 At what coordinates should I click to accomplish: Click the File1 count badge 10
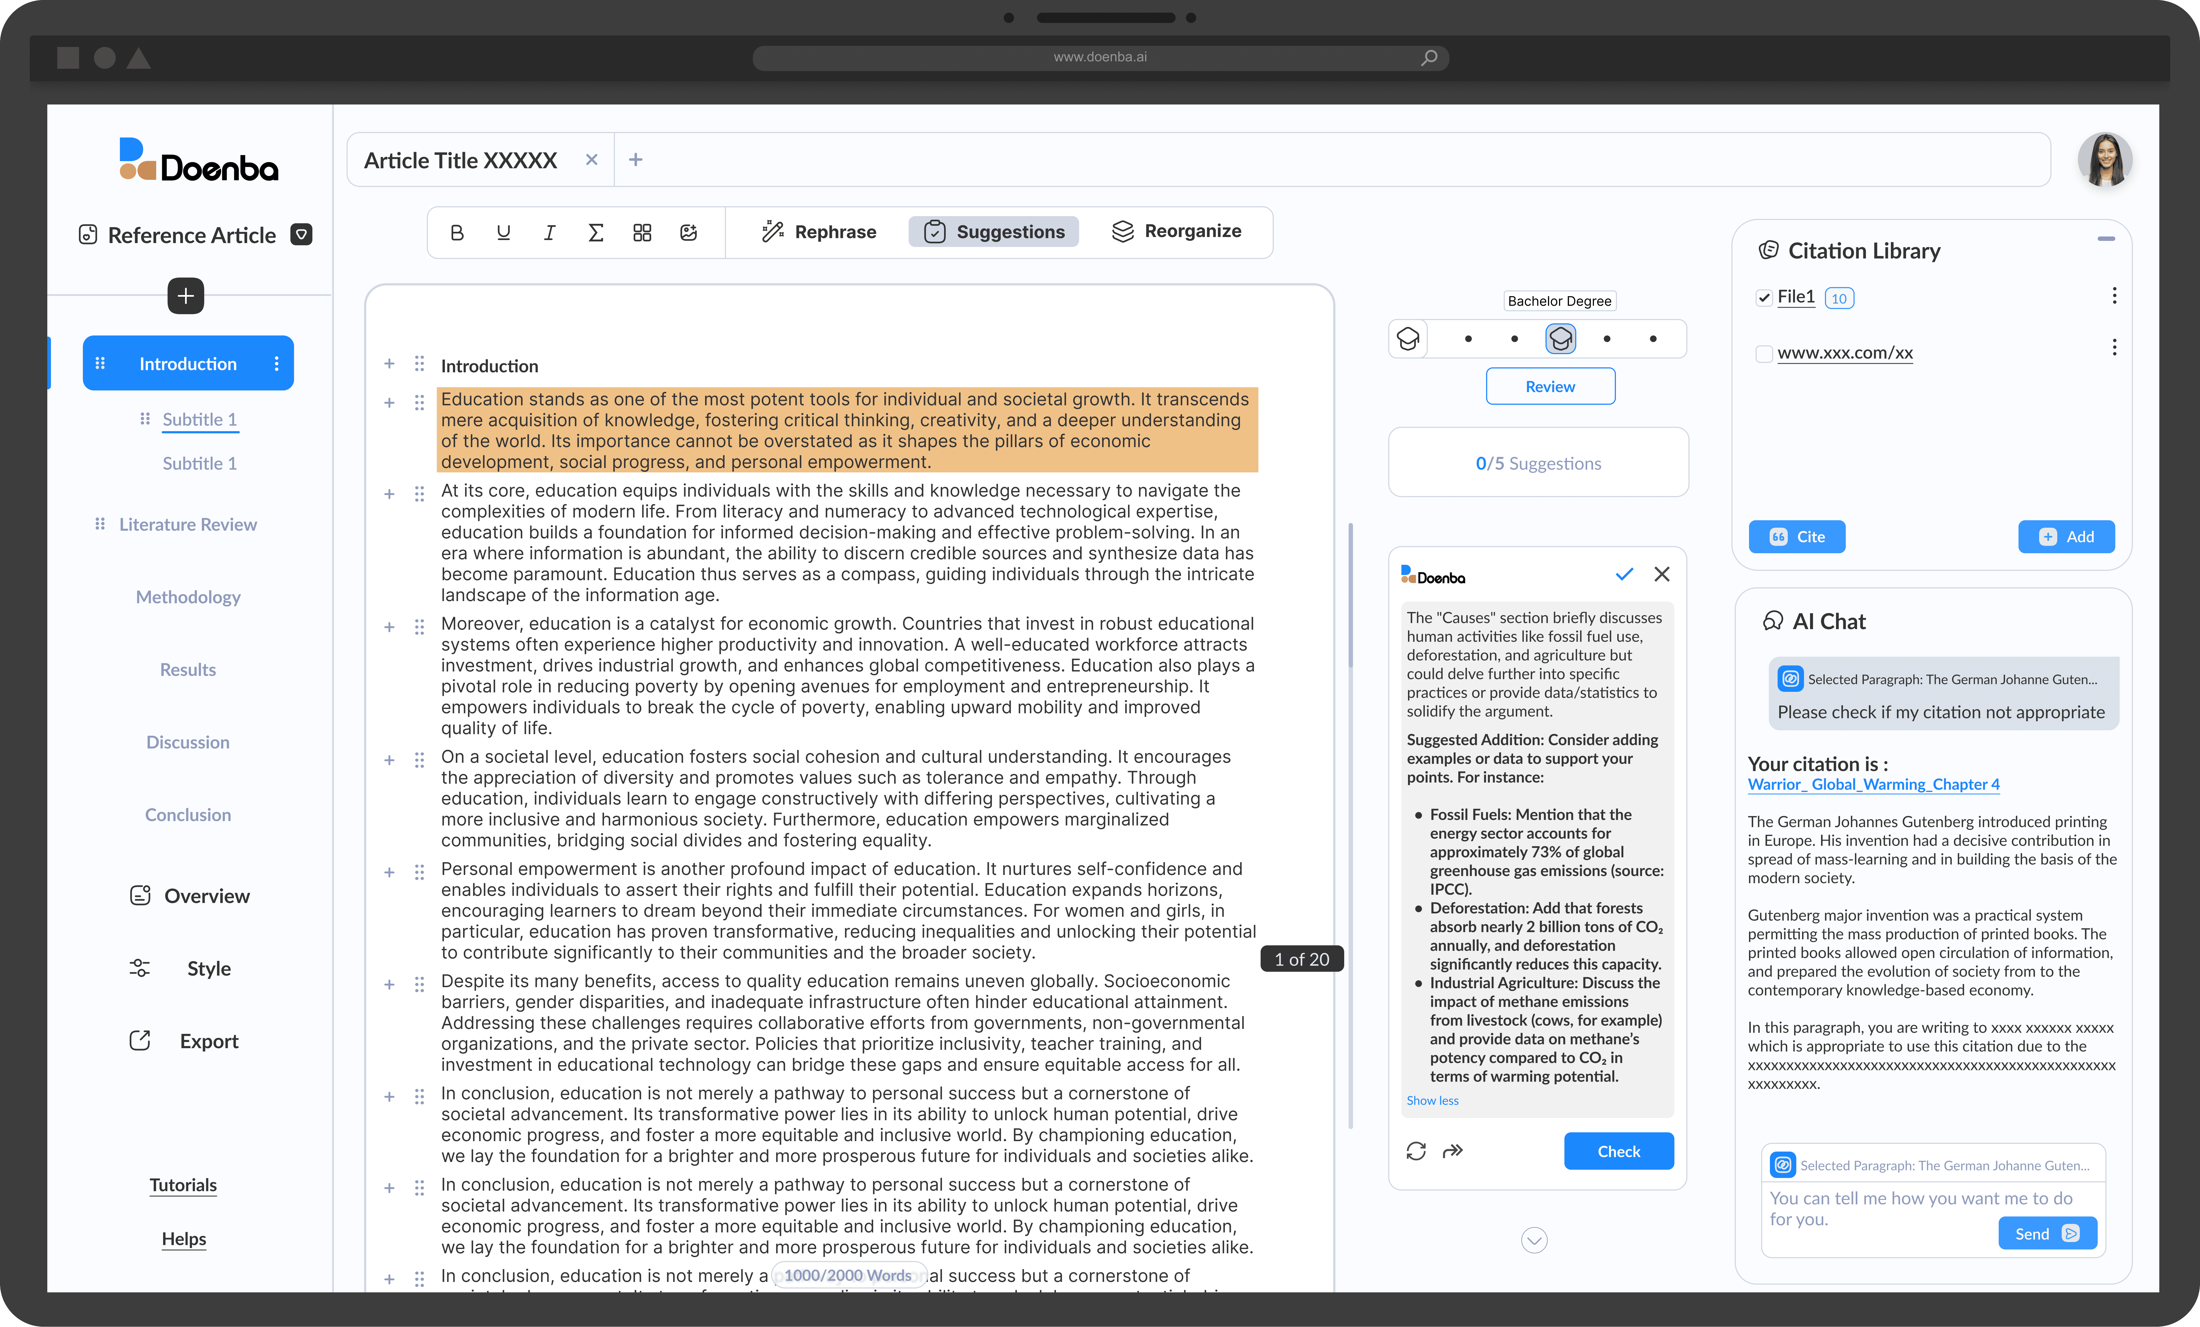point(1839,298)
